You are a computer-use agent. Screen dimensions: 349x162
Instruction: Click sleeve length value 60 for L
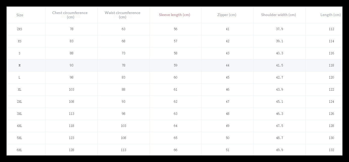tap(175, 77)
